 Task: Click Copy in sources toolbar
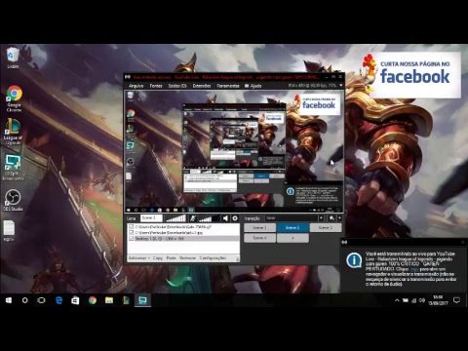158,257
